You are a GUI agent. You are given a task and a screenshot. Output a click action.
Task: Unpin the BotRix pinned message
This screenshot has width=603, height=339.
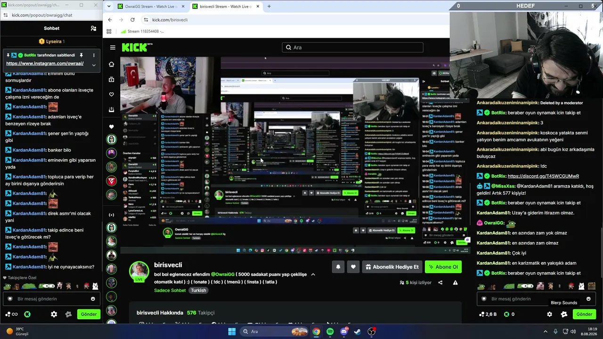pos(81,55)
